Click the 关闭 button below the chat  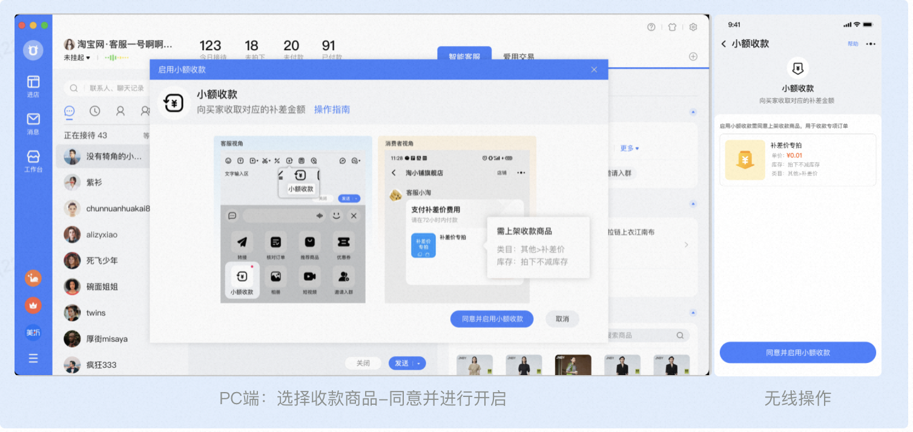pos(363,363)
